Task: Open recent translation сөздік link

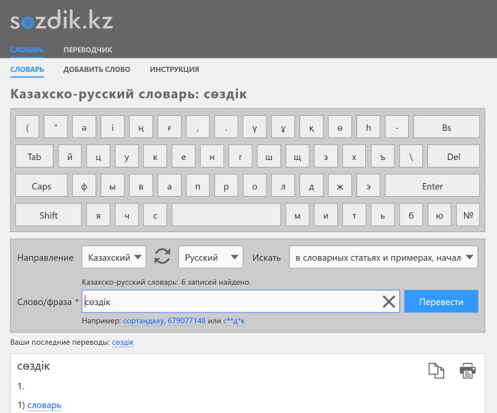Action: tap(122, 342)
